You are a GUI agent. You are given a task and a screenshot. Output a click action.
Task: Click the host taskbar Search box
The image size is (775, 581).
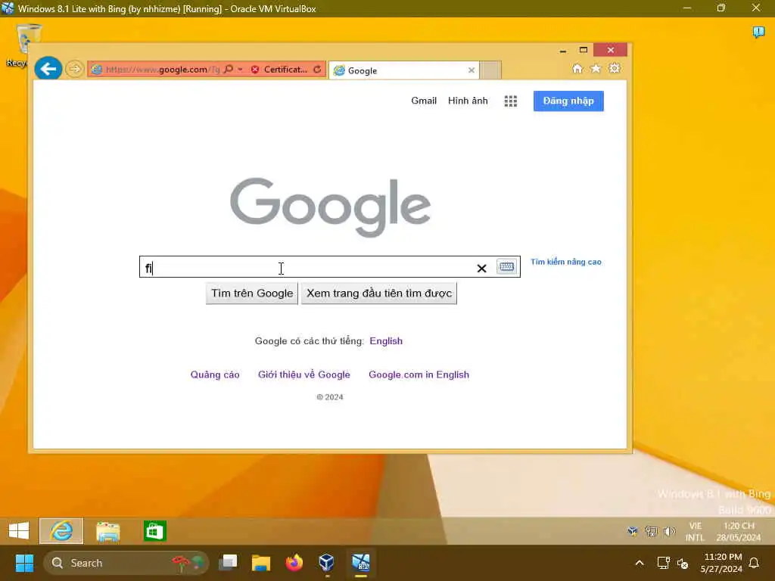click(x=126, y=563)
